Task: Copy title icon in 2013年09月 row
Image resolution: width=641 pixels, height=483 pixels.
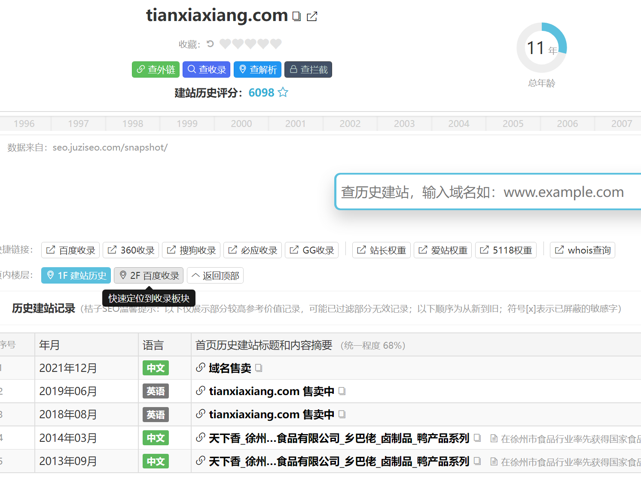Action: pyautogui.click(x=477, y=461)
